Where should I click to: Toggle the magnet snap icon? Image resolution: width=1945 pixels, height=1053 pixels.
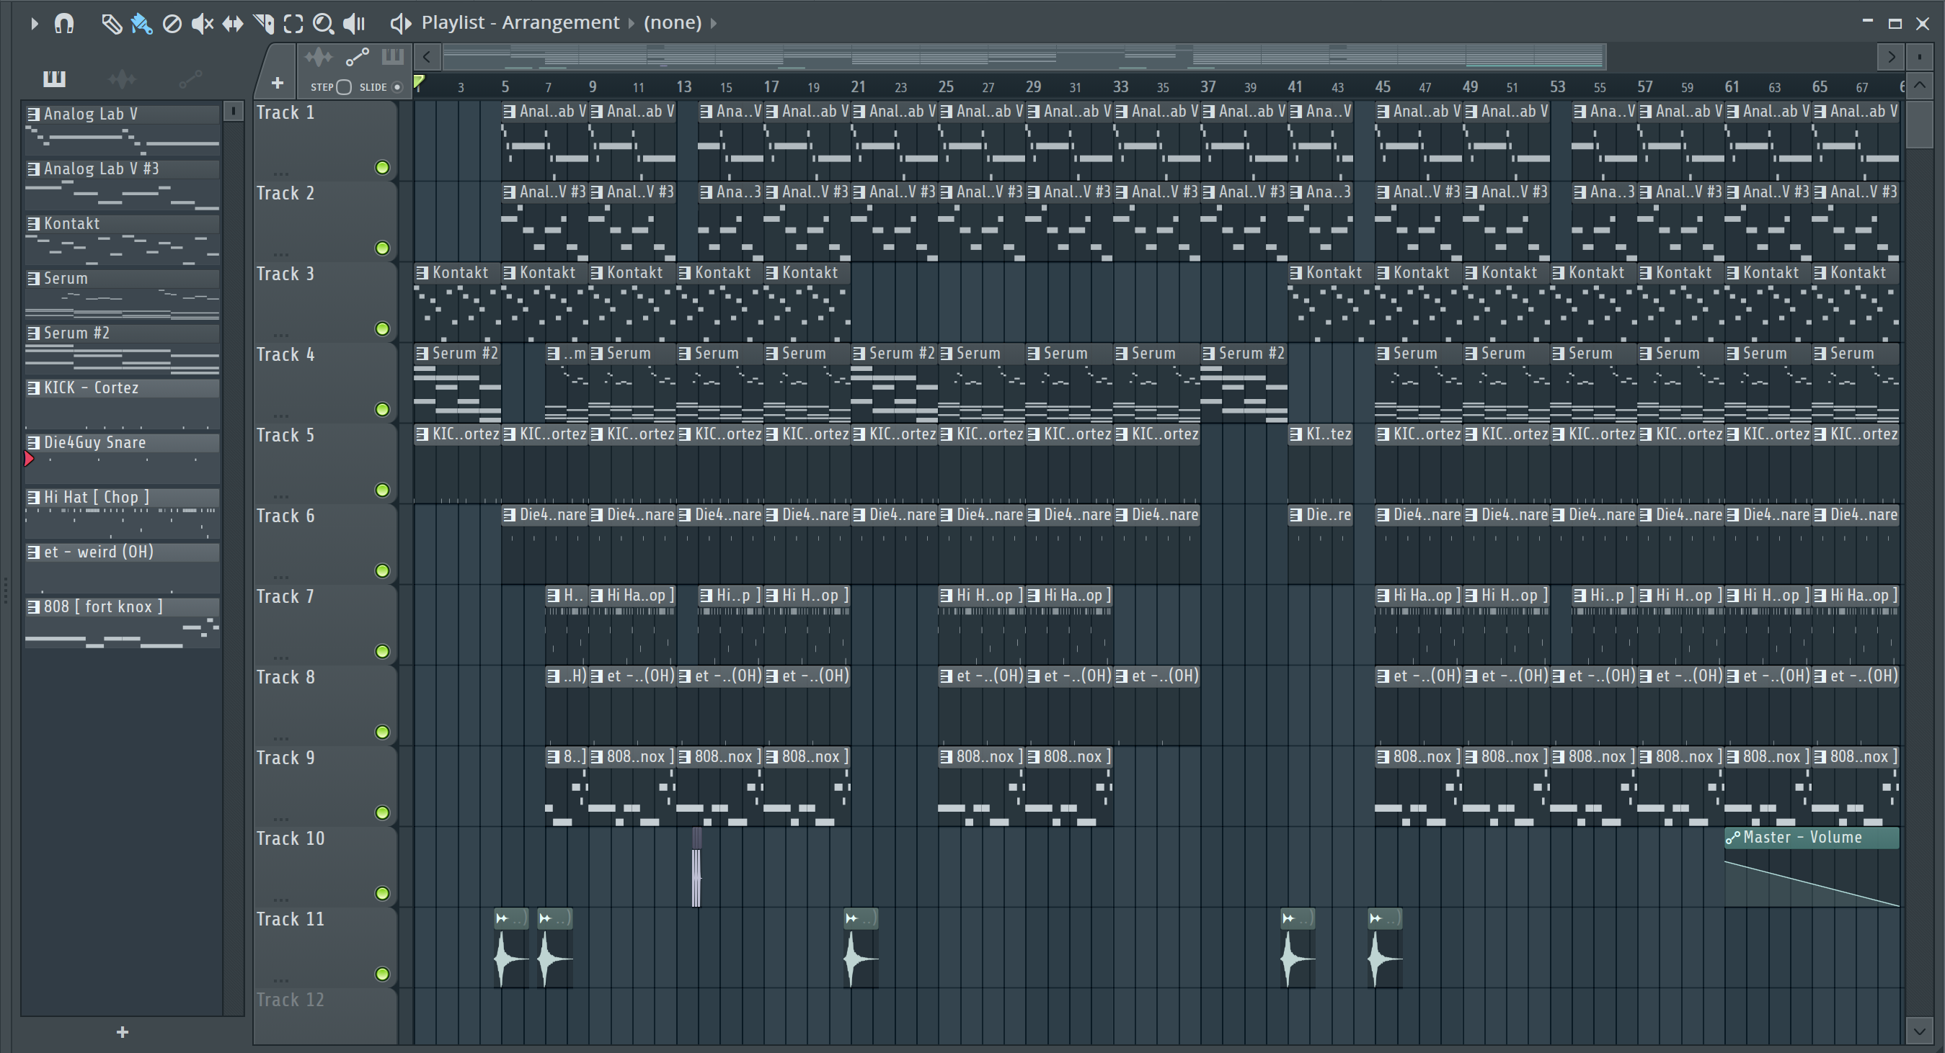tap(64, 23)
